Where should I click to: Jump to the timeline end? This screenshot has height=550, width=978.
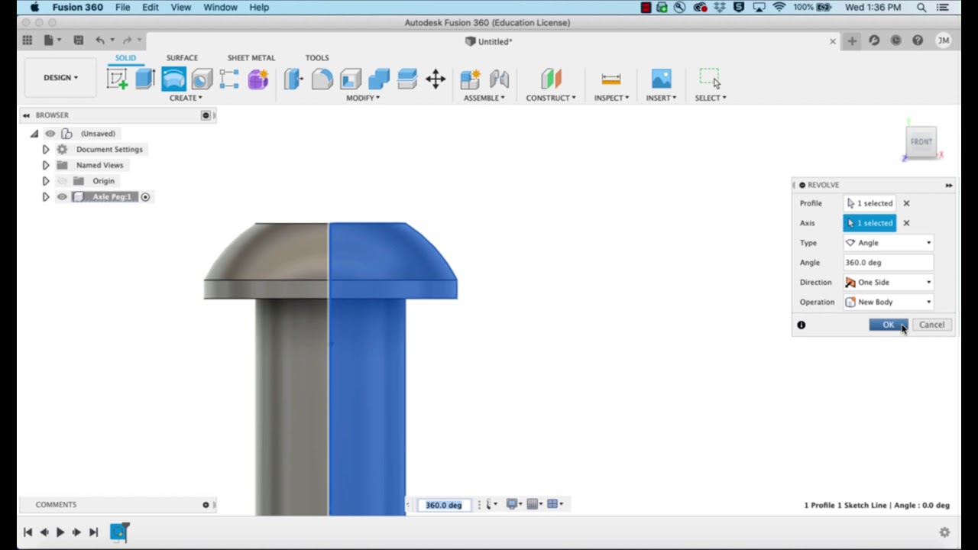tap(93, 532)
